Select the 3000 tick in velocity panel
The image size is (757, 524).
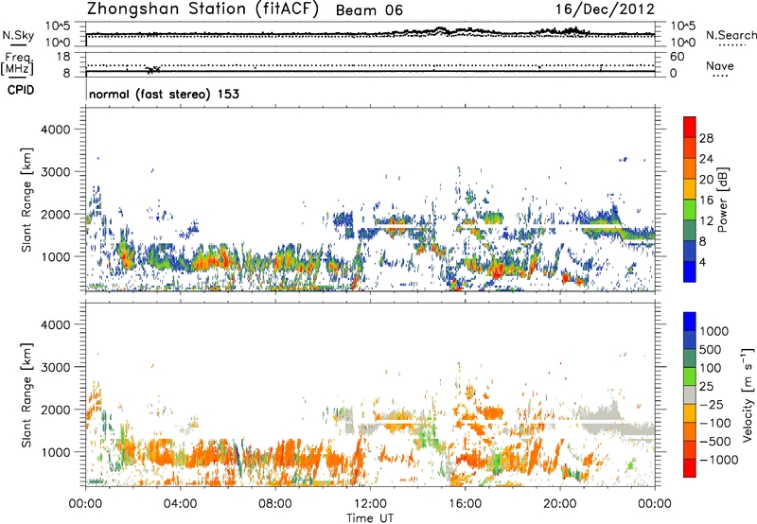click(56, 367)
